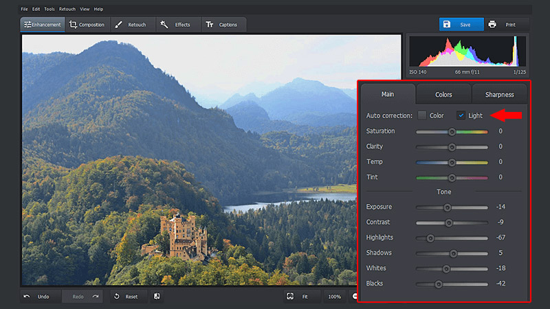
Task: Toggle the before/after compare icon
Action: [x=157, y=297]
